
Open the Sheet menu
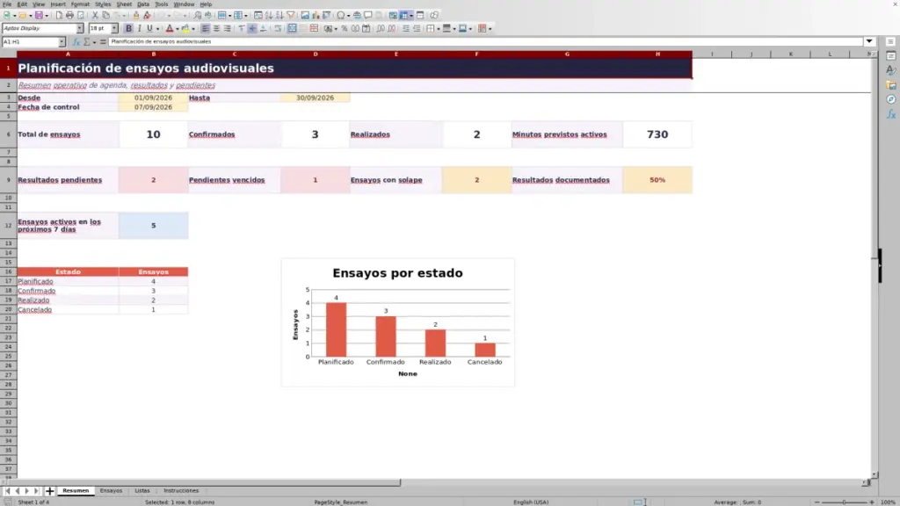[x=124, y=4]
